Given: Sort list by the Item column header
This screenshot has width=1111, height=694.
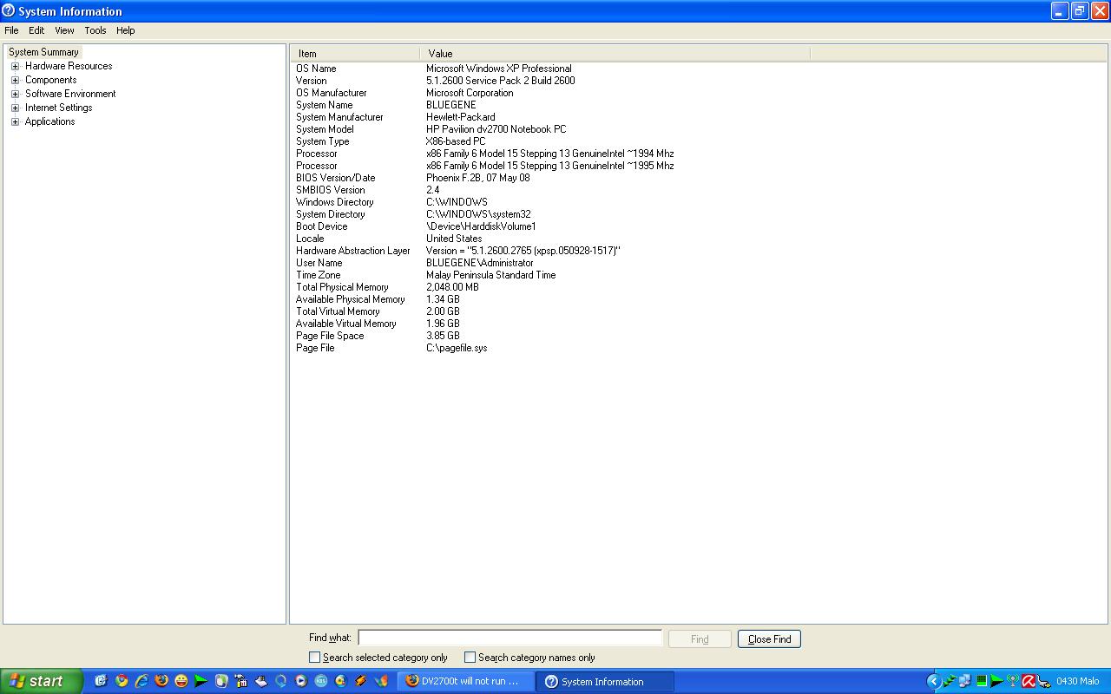Looking at the screenshot, I should click(354, 53).
